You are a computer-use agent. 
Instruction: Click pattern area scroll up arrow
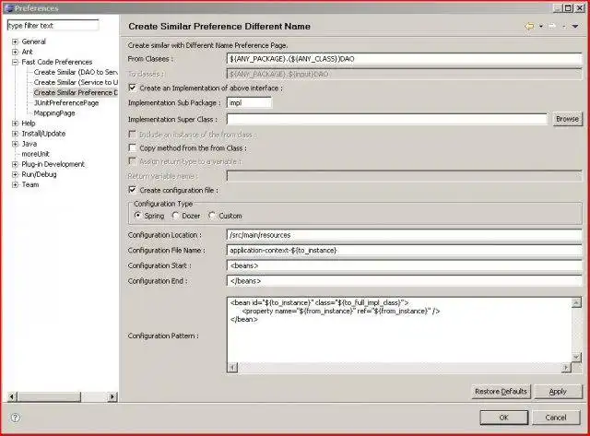point(576,302)
